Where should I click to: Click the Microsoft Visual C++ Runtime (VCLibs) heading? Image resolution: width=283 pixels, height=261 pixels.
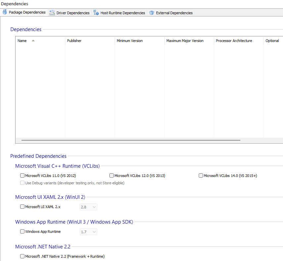[58, 166]
